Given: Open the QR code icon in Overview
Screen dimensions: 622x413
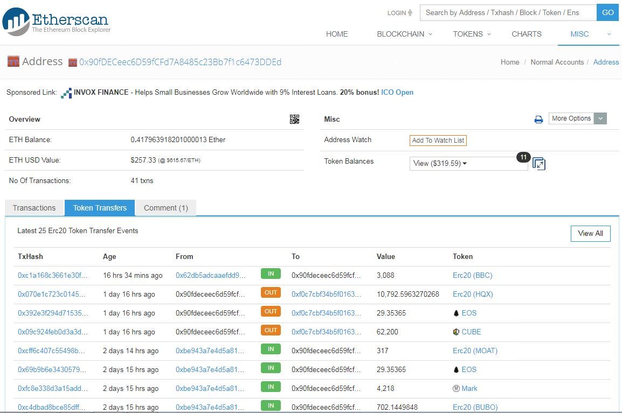Looking at the screenshot, I should click(x=294, y=120).
